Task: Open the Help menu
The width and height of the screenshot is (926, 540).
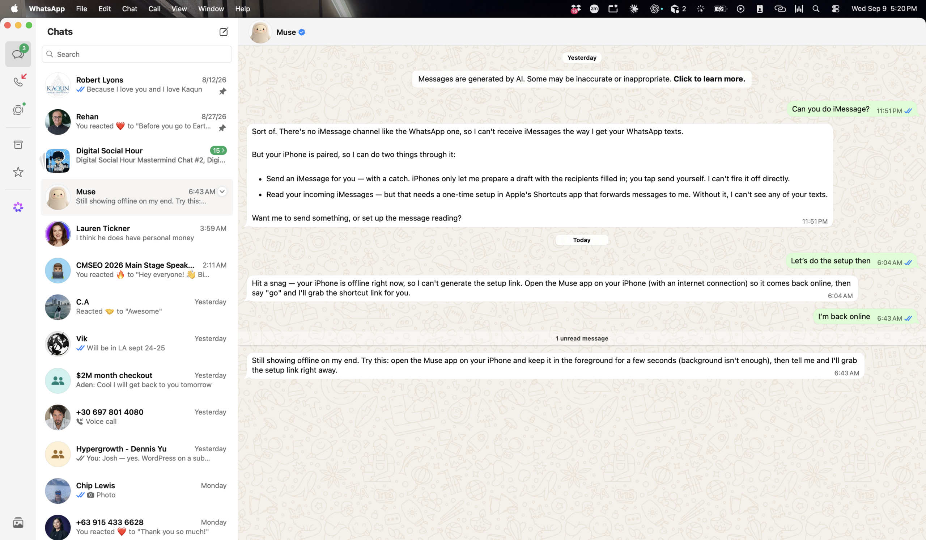Action: [x=242, y=8]
